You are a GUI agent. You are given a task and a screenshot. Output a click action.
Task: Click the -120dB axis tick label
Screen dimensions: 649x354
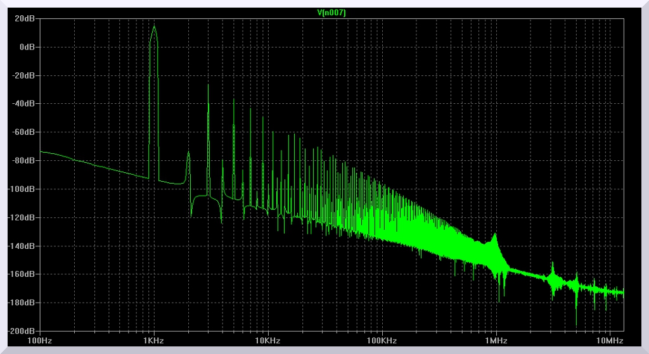pos(22,217)
